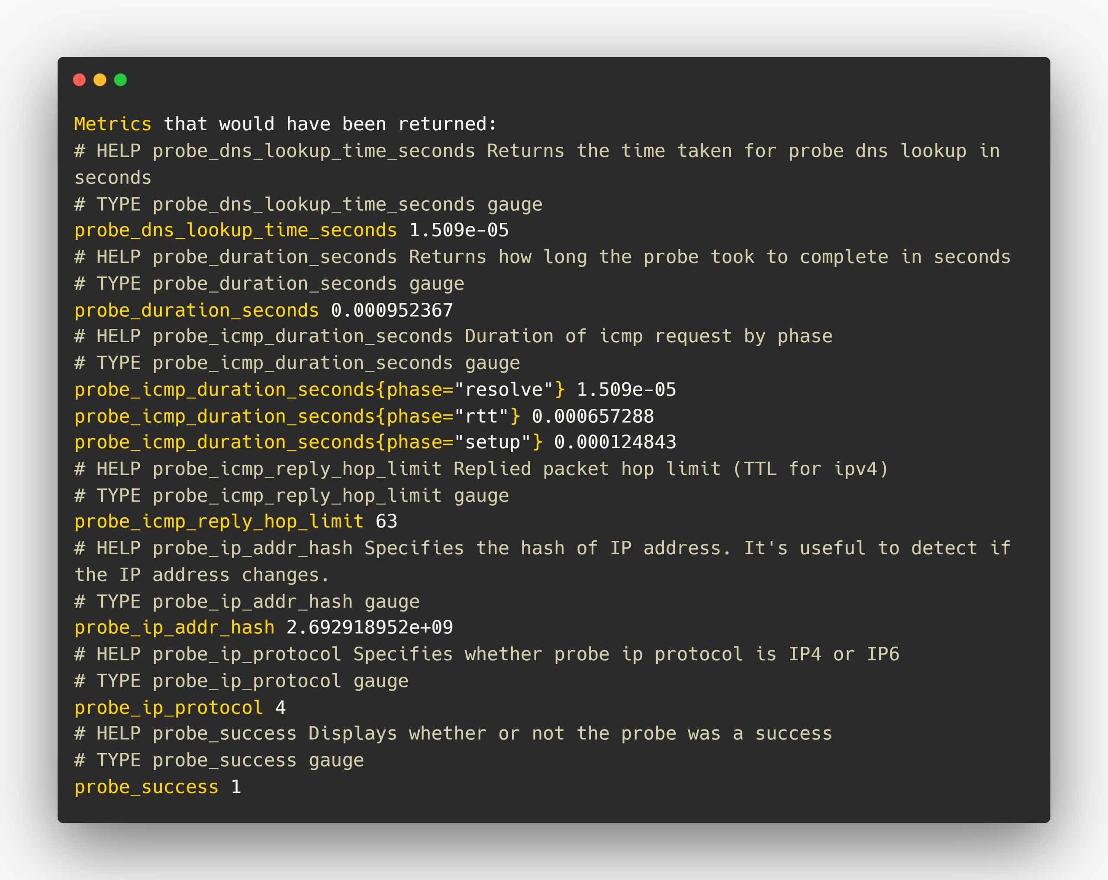Click the yellow probe_icmp_reply_hop_limit metric name
Viewport: 1108px width, 880px height.
(219, 521)
